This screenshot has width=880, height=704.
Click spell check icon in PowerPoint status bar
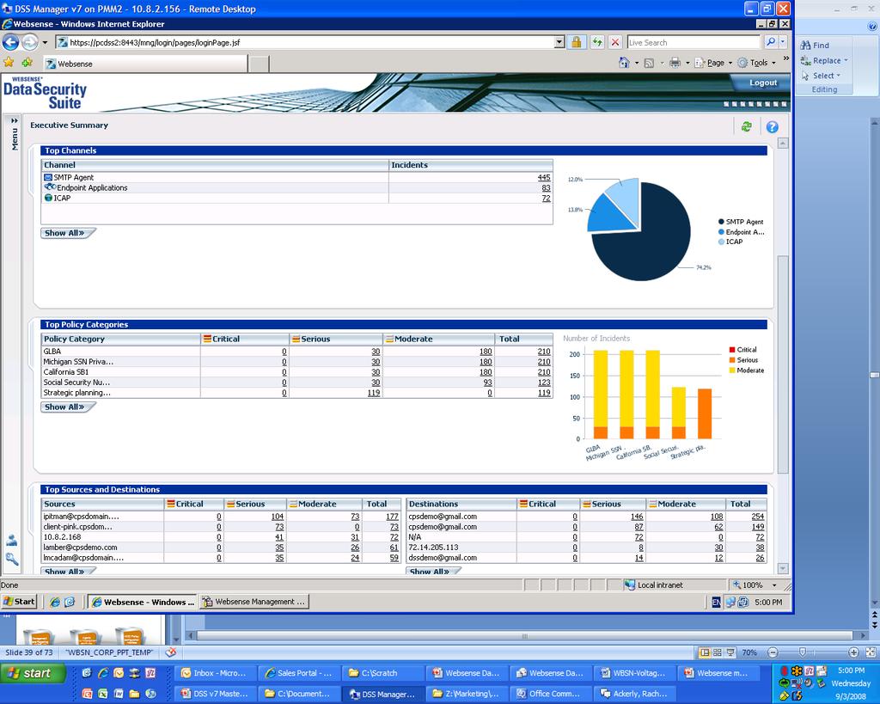(x=171, y=652)
